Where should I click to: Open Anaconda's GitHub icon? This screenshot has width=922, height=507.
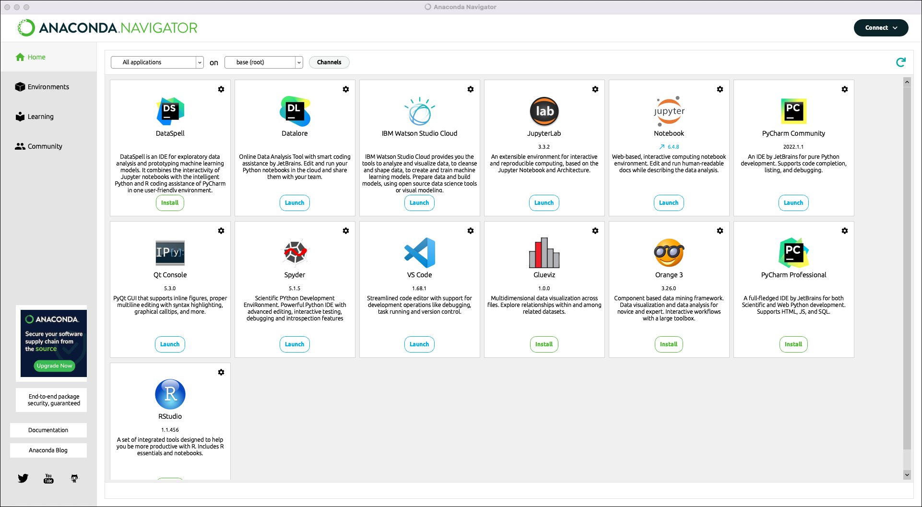[x=74, y=478]
